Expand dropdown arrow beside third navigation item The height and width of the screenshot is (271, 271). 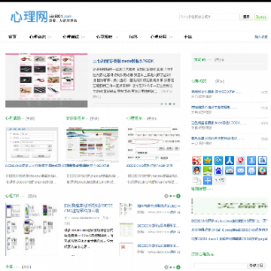click(x=84, y=37)
